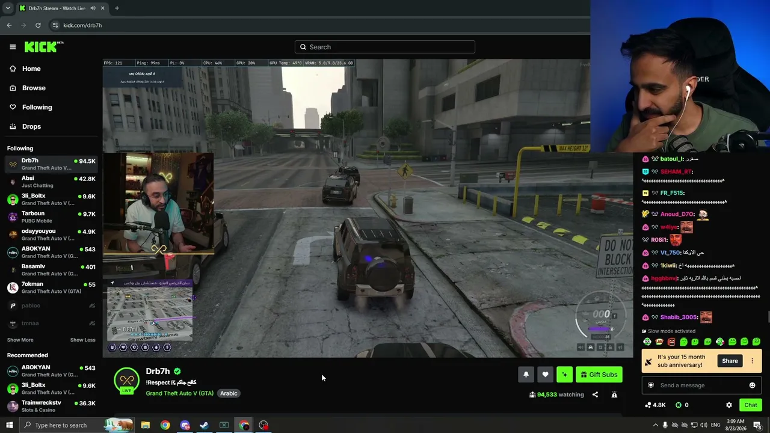
Task: Open the emoji picker in chat
Action: (752, 385)
